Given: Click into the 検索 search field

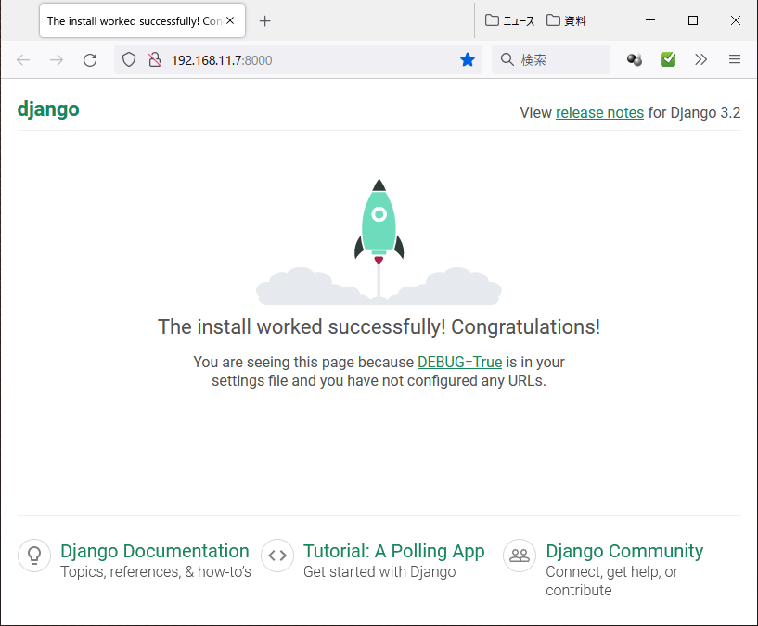Looking at the screenshot, I should 551,59.
